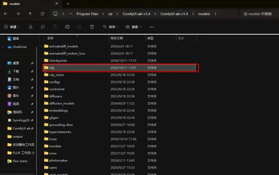The image size is (279, 175).
Task: Select the clip folder row
Action: (x=120, y=68)
